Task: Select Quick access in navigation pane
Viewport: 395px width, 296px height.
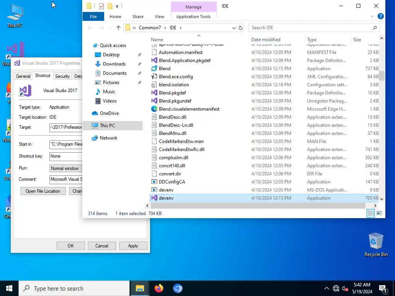Action: click(x=113, y=45)
